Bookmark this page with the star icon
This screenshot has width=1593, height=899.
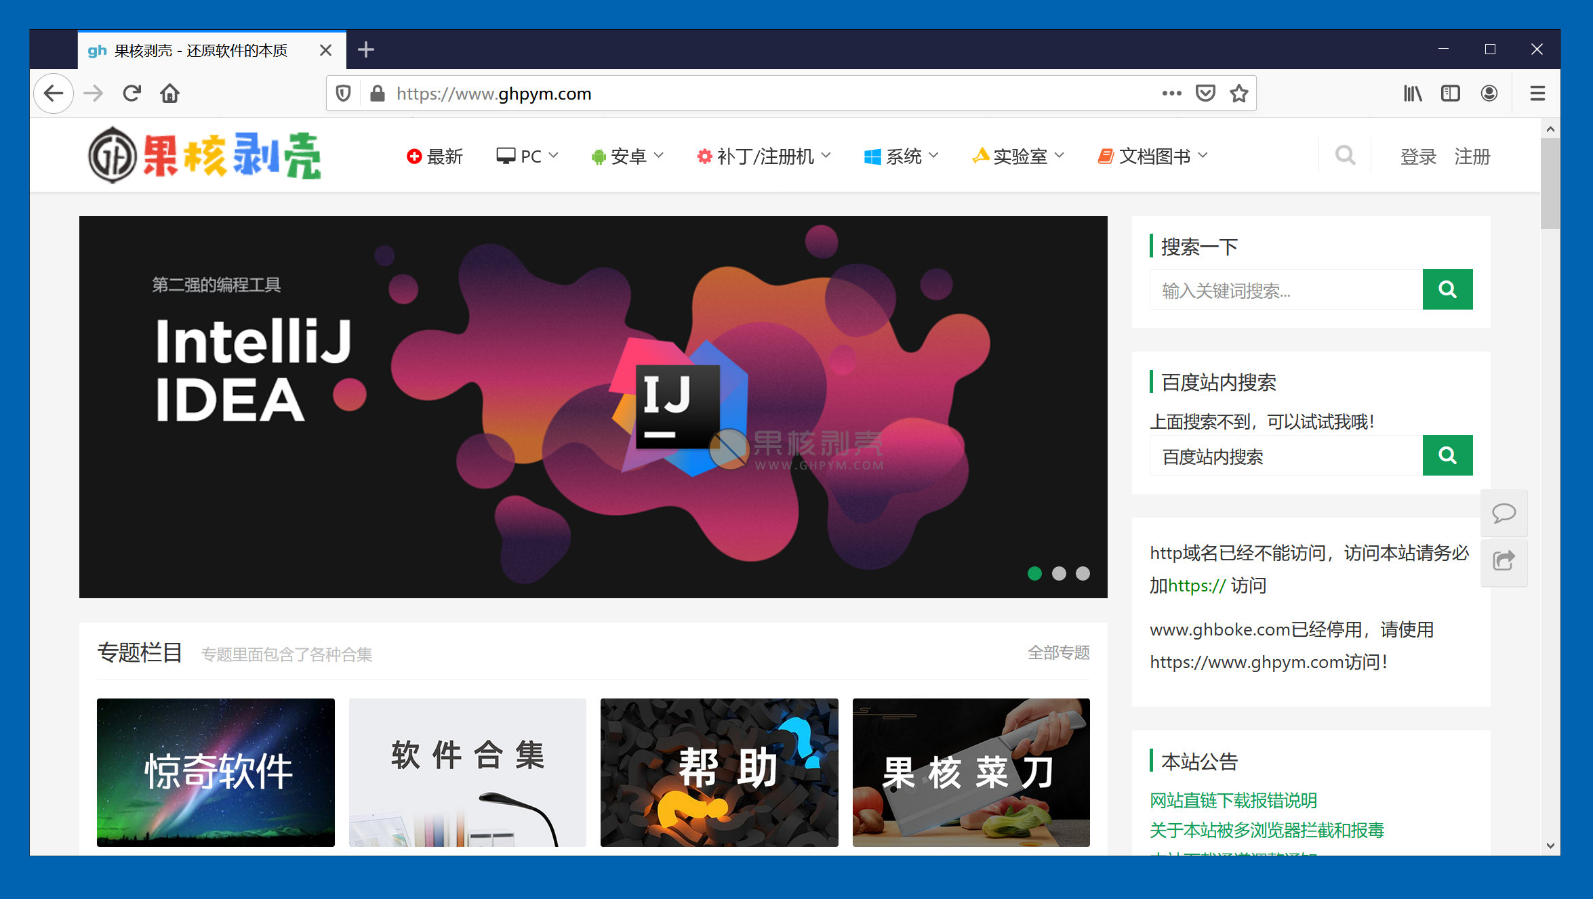point(1238,93)
